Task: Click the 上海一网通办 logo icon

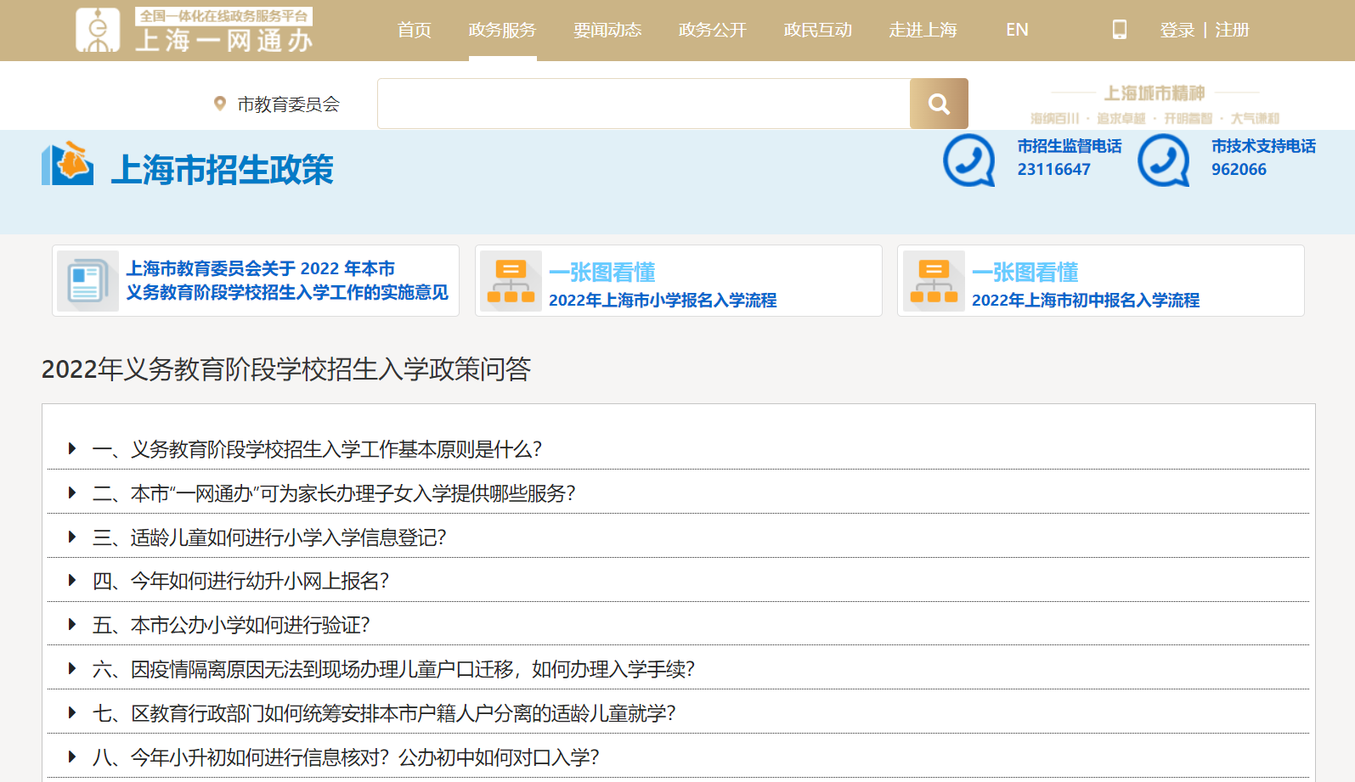Action: (98, 30)
